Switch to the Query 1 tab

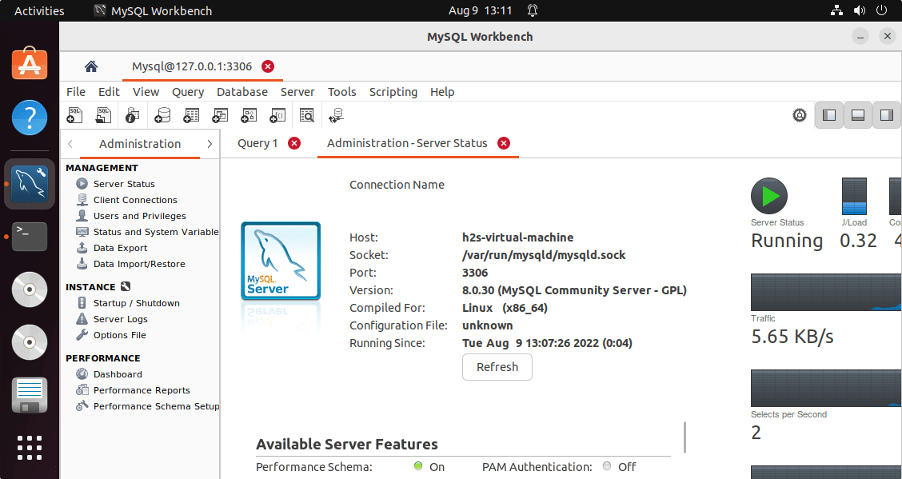click(257, 142)
